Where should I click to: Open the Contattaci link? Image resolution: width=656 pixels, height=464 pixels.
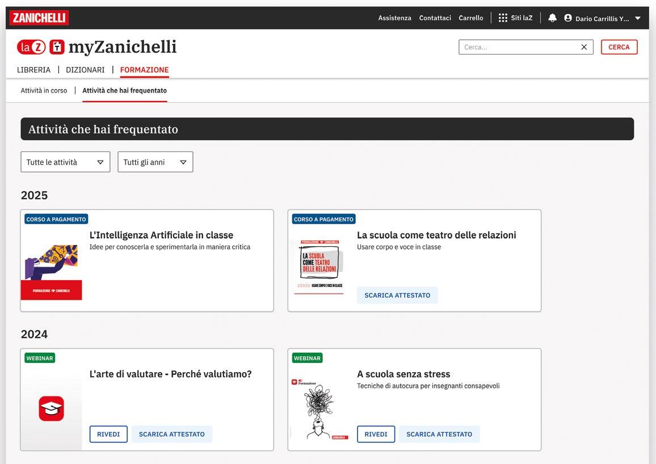pyautogui.click(x=435, y=18)
